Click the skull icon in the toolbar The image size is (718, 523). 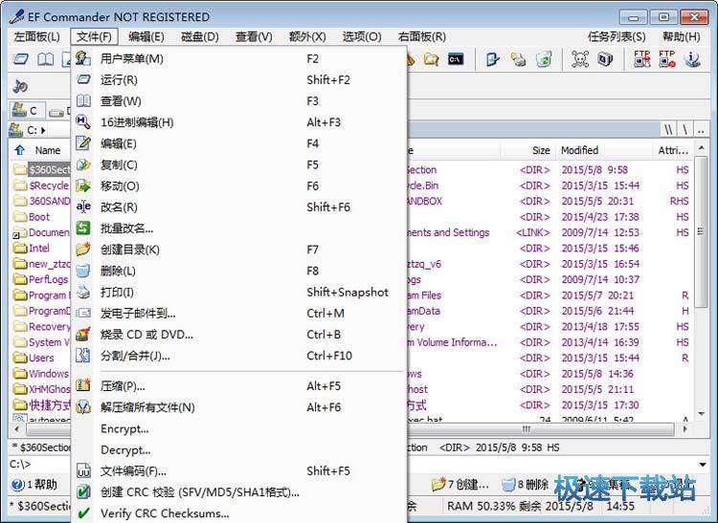(579, 59)
